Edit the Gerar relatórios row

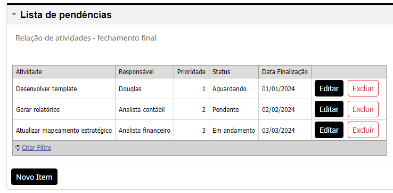329,109
